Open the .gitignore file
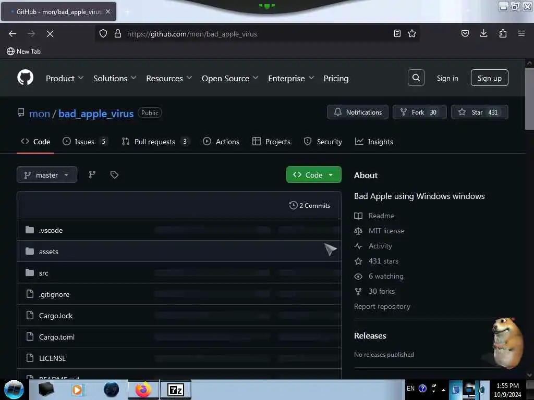The width and height of the screenshot is (534, 400). (54, 295)
